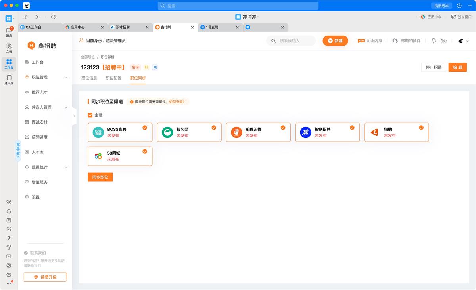Expand 职位管理 sidebar menu
Viewport: 476px width, 290px height.
tap(45, 77)
